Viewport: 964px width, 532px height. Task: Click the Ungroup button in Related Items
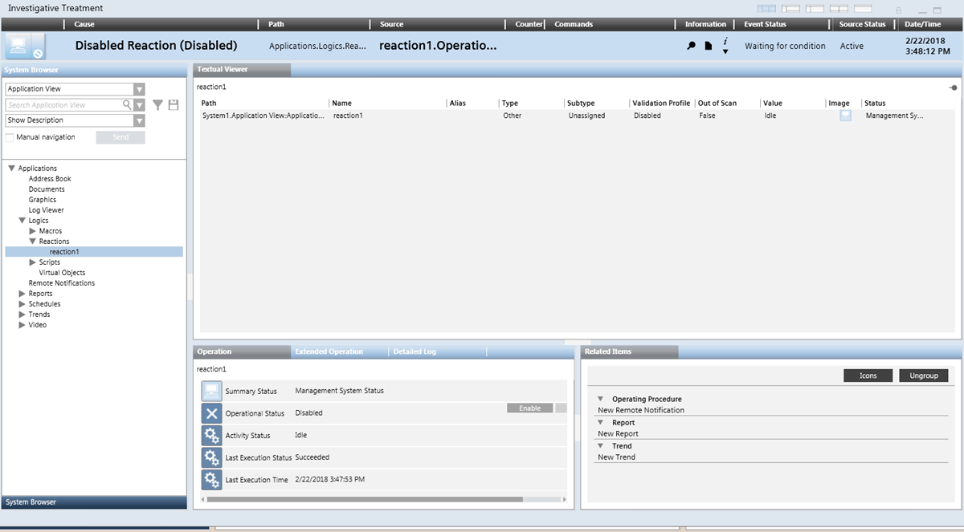(923, 376)
